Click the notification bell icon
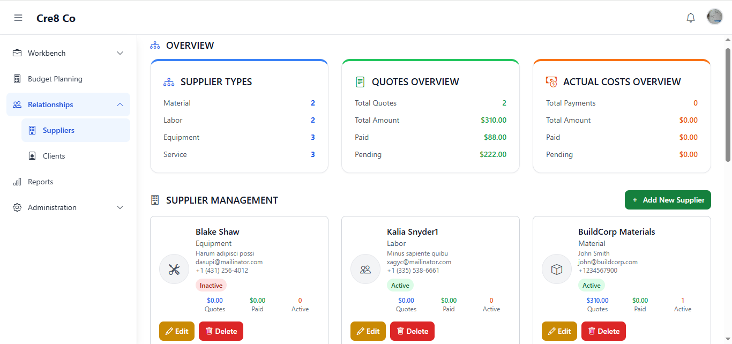 (691, 18)
